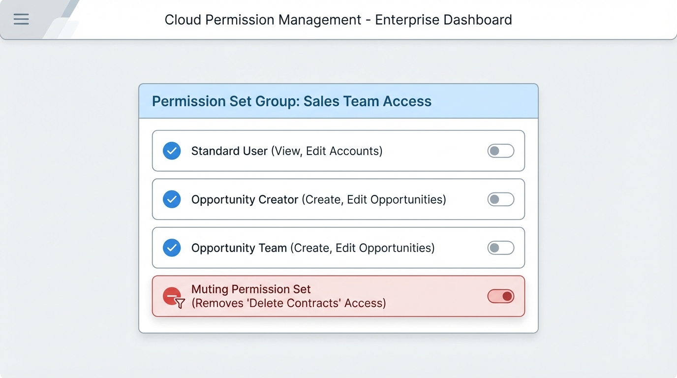Click the Opportunity Team permission card
The image size is (677, 378).
(x=338, y=248)
